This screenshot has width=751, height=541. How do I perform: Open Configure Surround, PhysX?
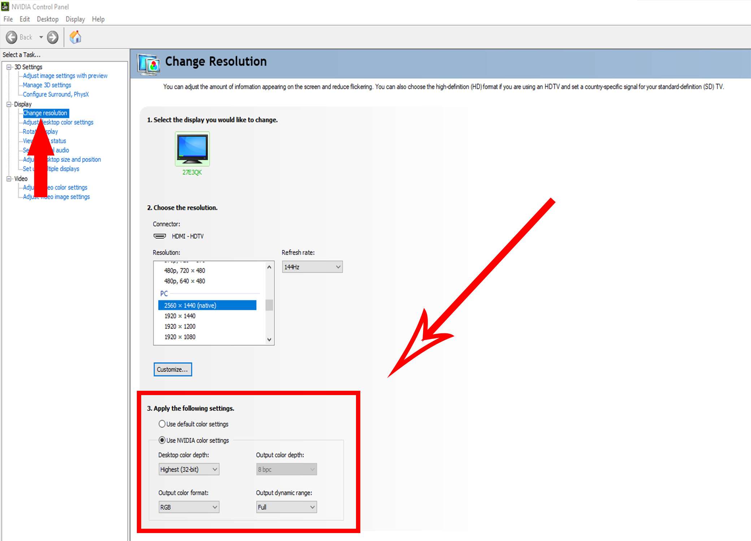coord(56,94)
